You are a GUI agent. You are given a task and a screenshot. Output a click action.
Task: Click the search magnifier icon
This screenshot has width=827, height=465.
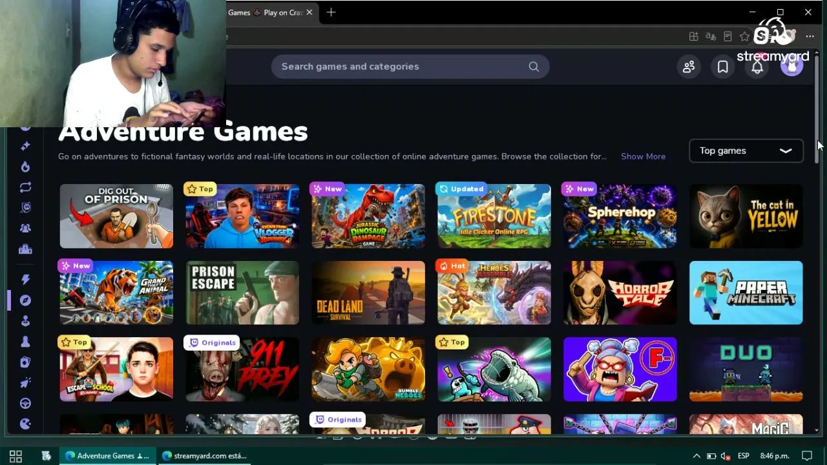pos(534,67)
